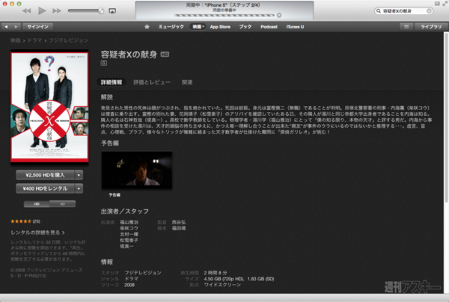Click the ドラマ breadcrumb link
The width and height of the screenshot is (449, 302).
[34, 40]
